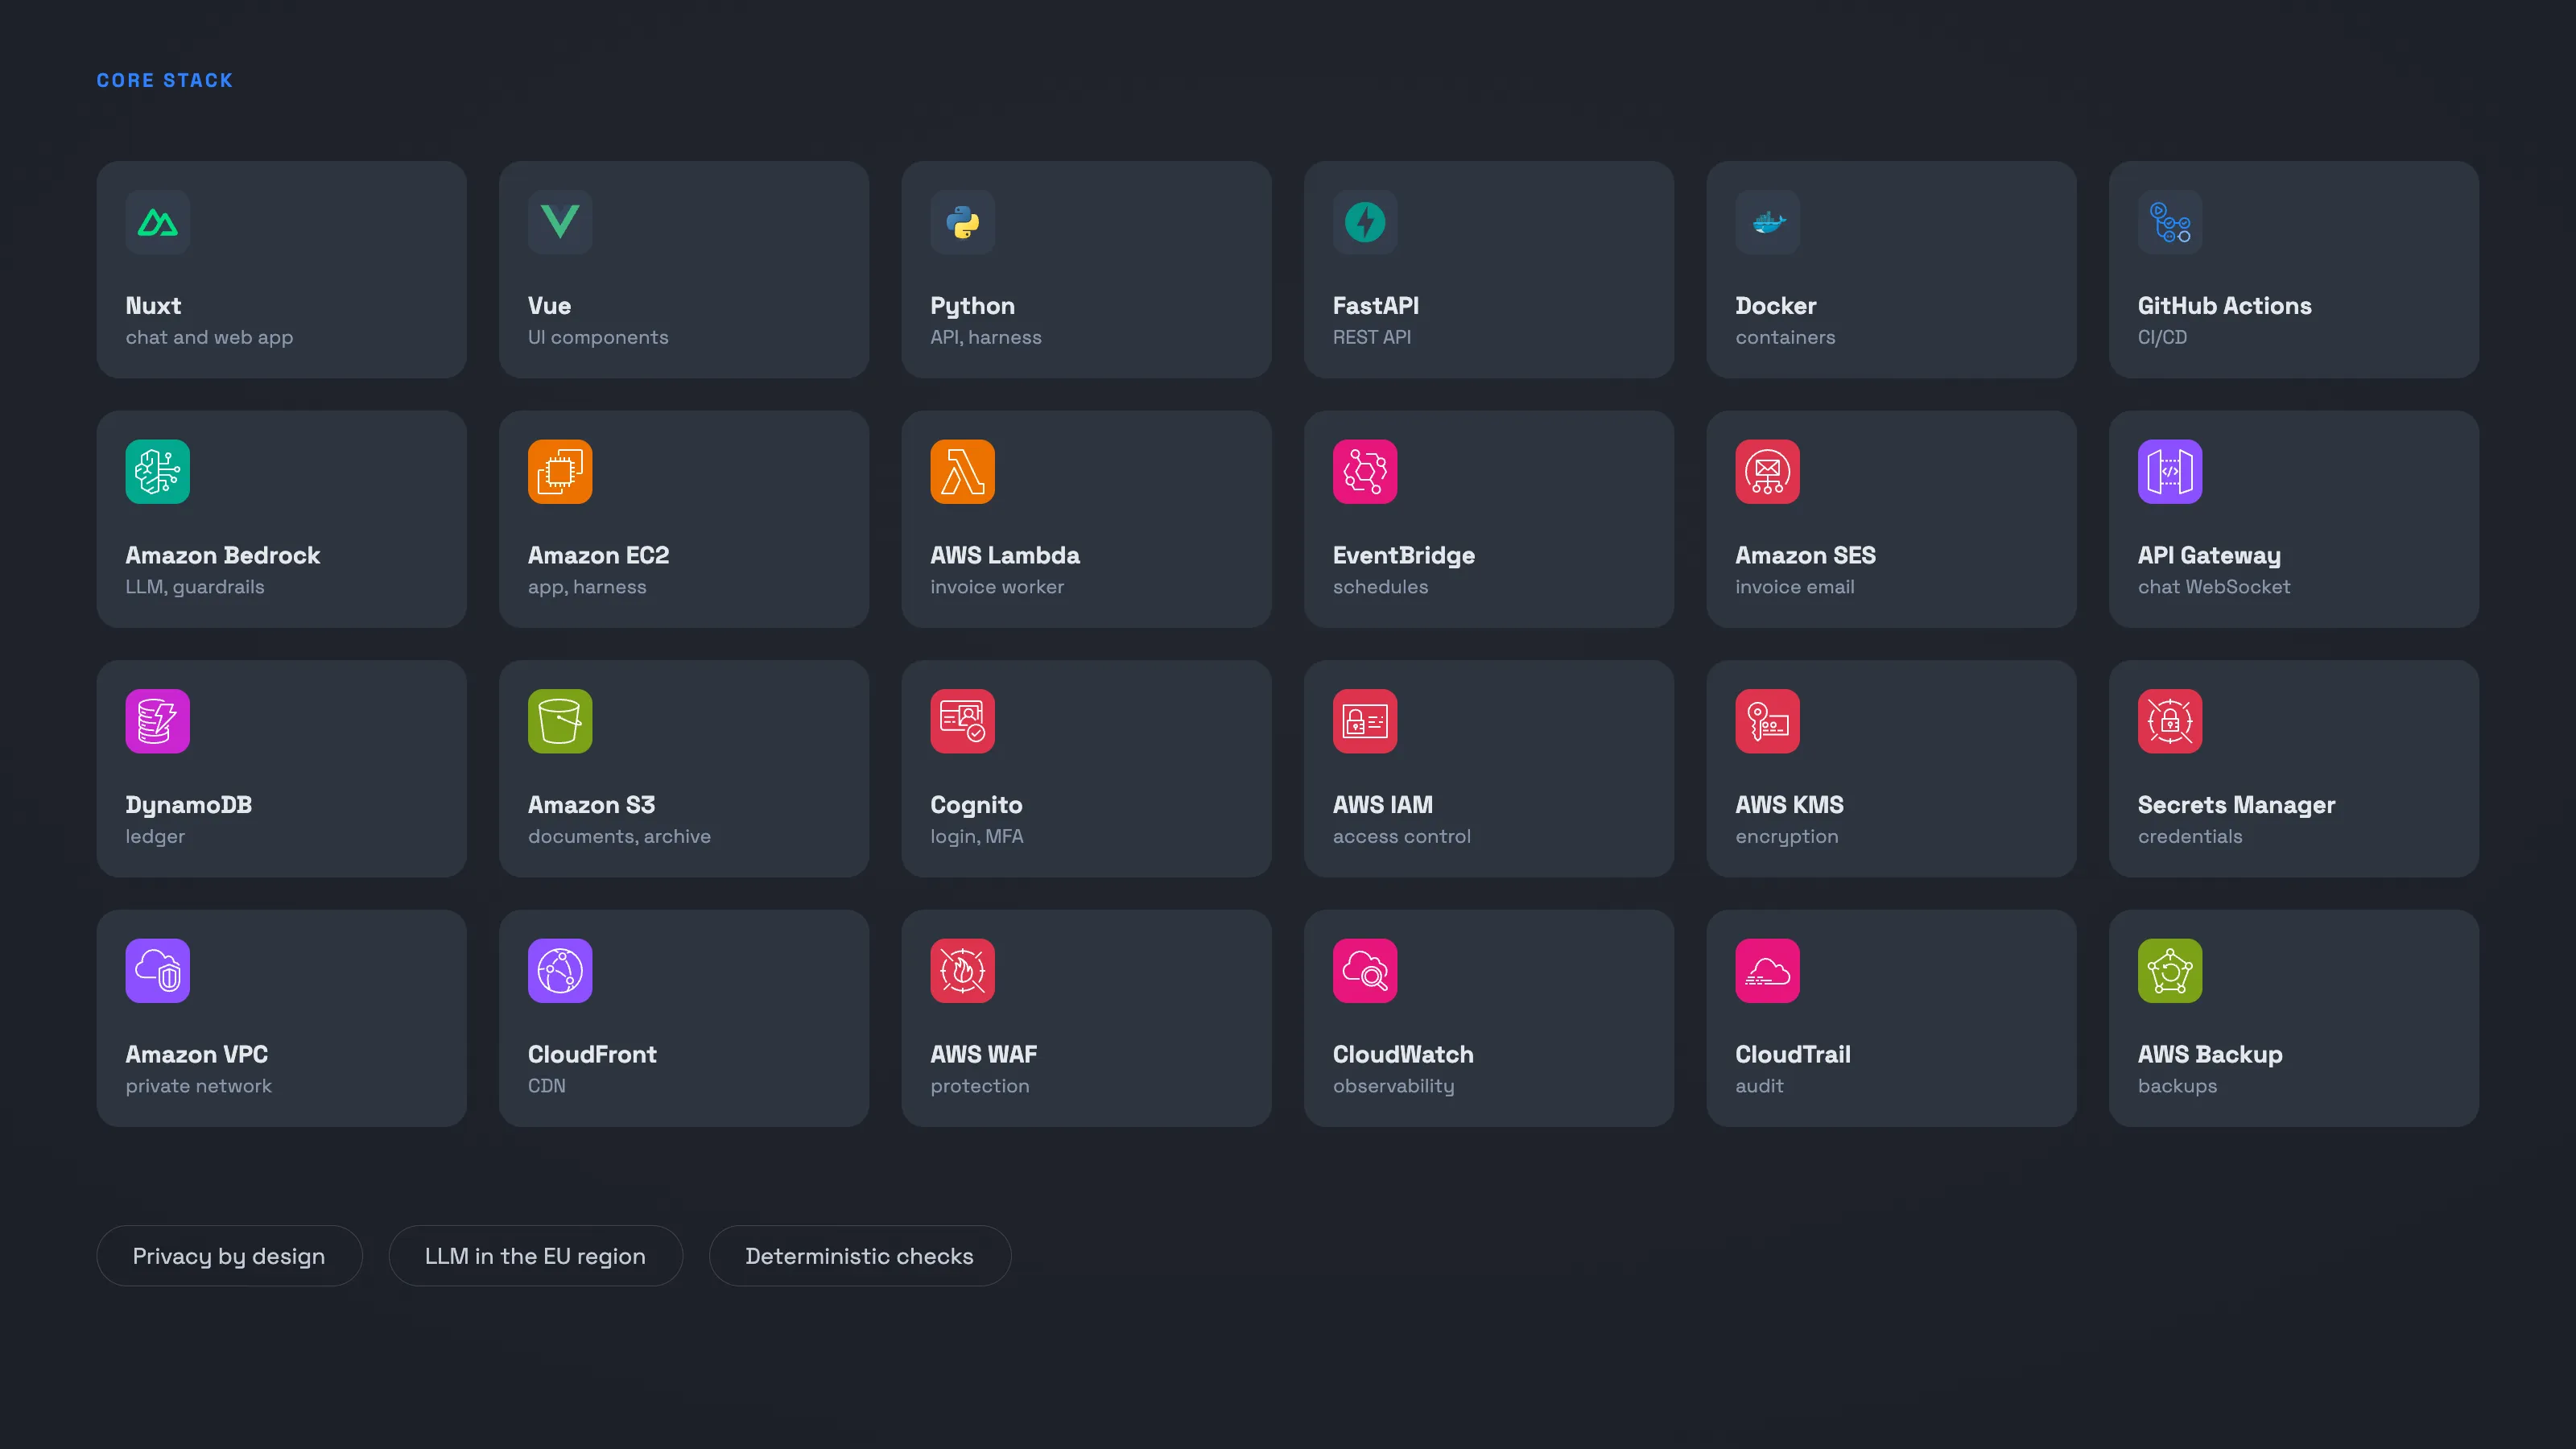Click the API Gateway icon
The image size is (2576, 1449).
tap(2170, 471)
